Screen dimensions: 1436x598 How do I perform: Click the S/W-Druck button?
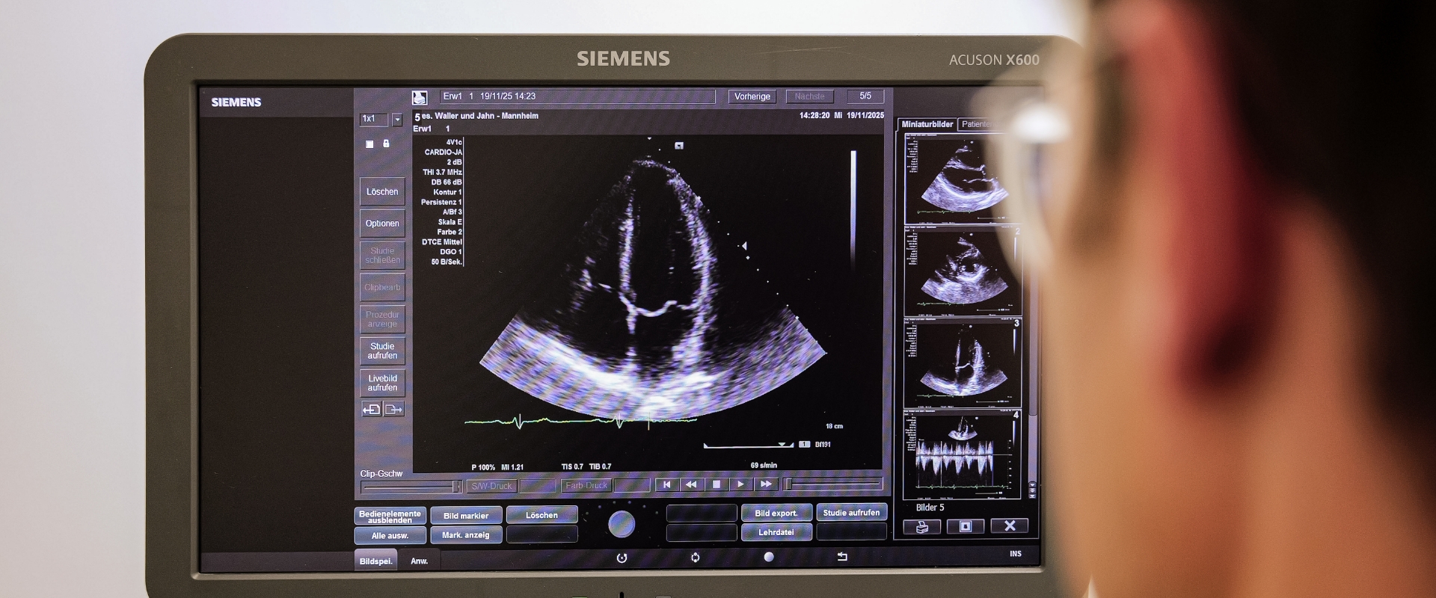coord(491,486)
